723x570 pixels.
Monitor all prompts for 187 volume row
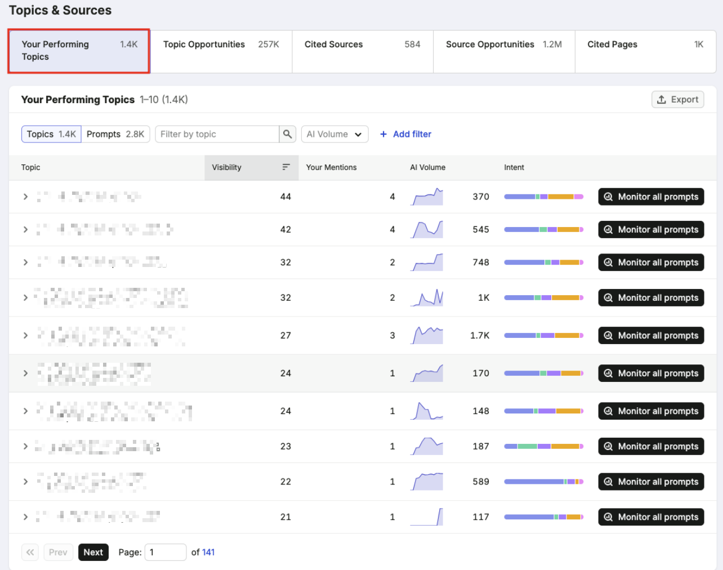pyautogui.click(x=651, y=446)
